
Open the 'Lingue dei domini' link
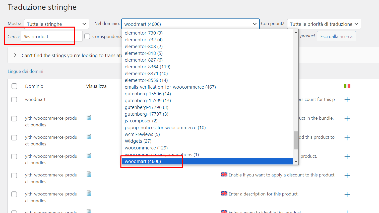click(25, 71)
